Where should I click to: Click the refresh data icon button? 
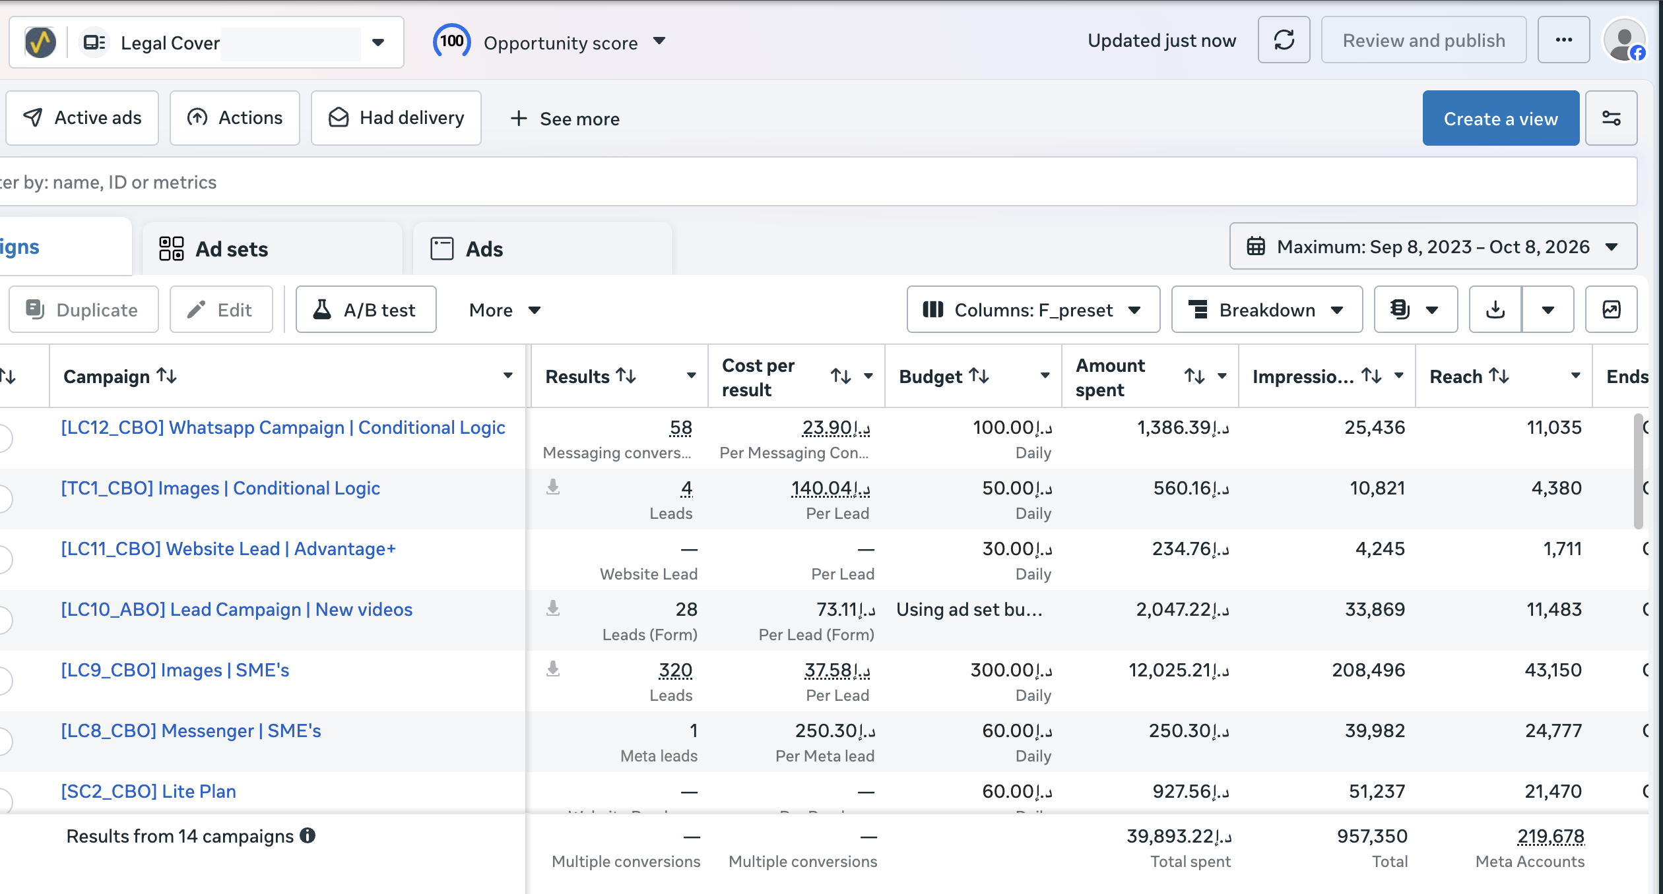pos(1284,40)
